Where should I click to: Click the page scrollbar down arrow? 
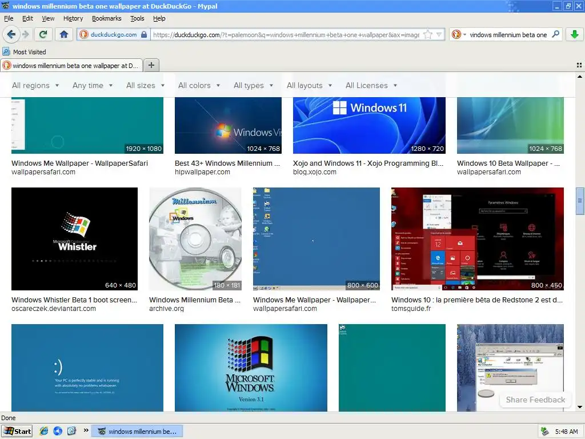tap(580, 407)
